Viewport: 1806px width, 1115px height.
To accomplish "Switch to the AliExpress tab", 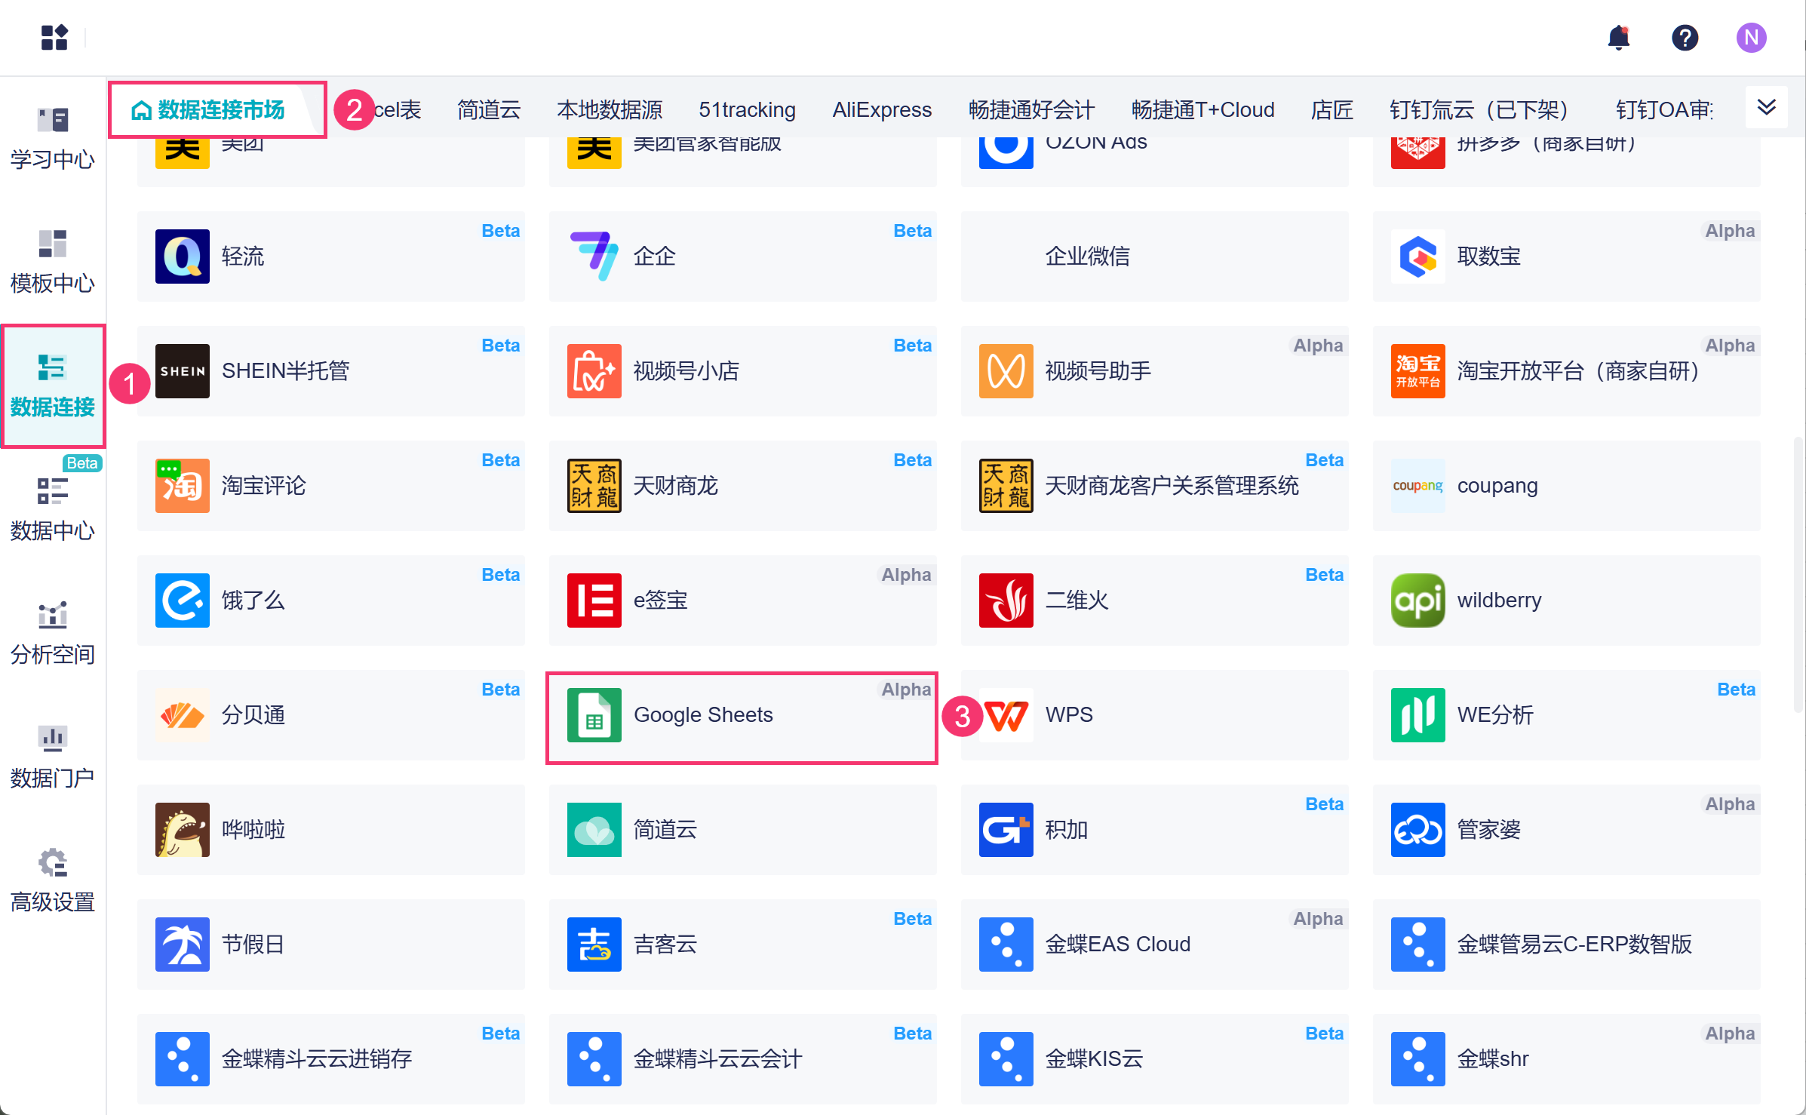I will coord(881,110).
